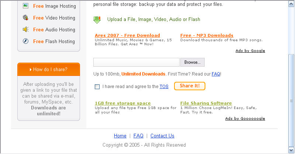
Task: Click the scrollbar up arrow
Action: tap(291, 4)
